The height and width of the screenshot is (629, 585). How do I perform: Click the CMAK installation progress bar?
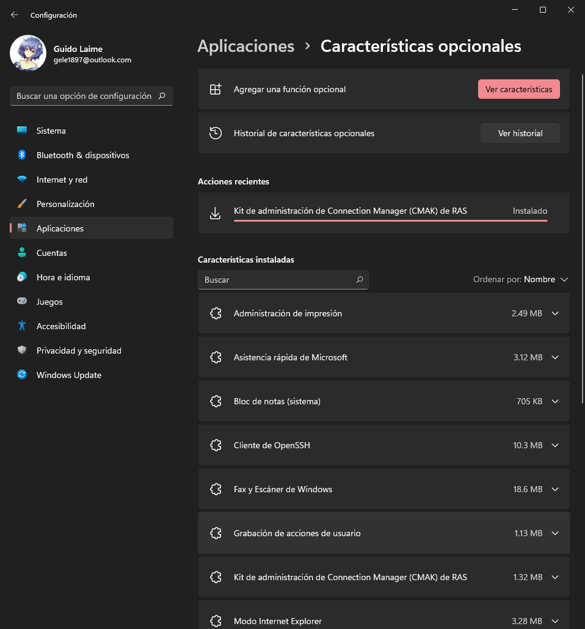tap(391, 220)
